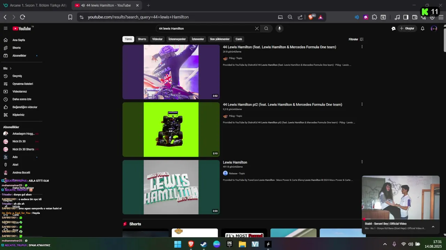446x250 pixels.
Task: Close the 44 lewis Hamilton YouTube tab
Action: click(x=137, y=5)
